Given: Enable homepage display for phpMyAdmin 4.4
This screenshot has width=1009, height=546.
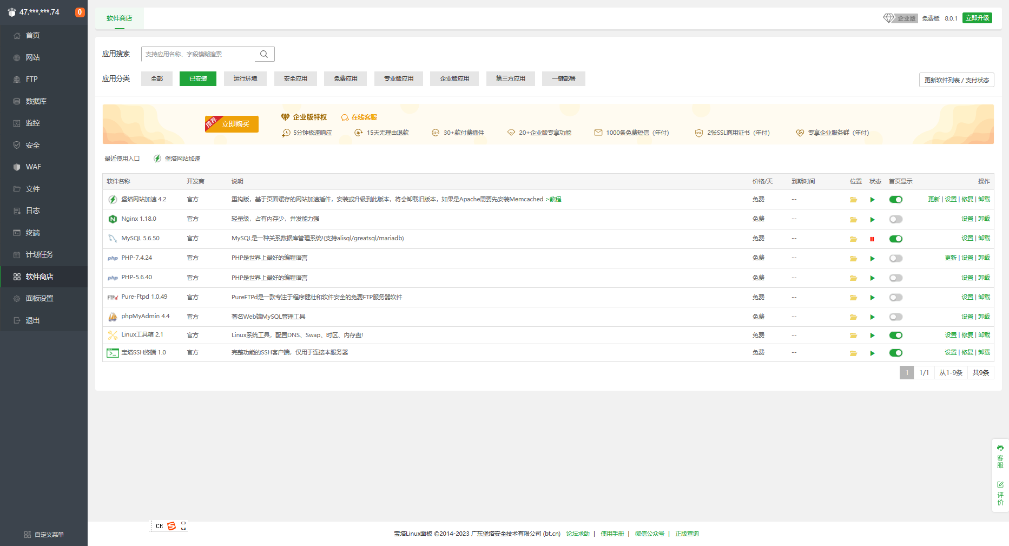Looking at the screenshot, I should coord(896,317).
